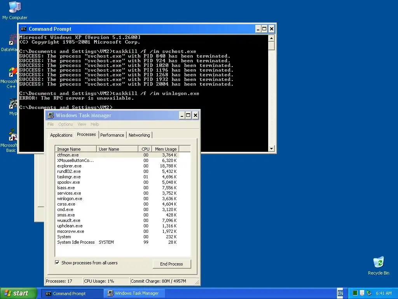This screenshot has height=299, width=398.
Task: Open the Help menu in Task Manager
Action: point(95,124)
